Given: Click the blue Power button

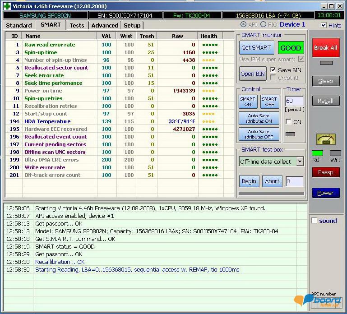Looking at the screenshot, I should pos(325,193).
